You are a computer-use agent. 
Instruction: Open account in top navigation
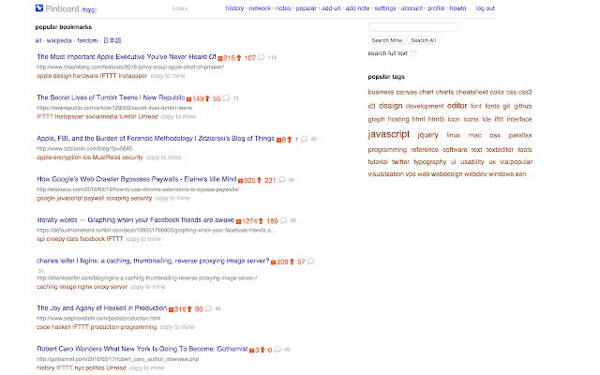tap(412, 8)
